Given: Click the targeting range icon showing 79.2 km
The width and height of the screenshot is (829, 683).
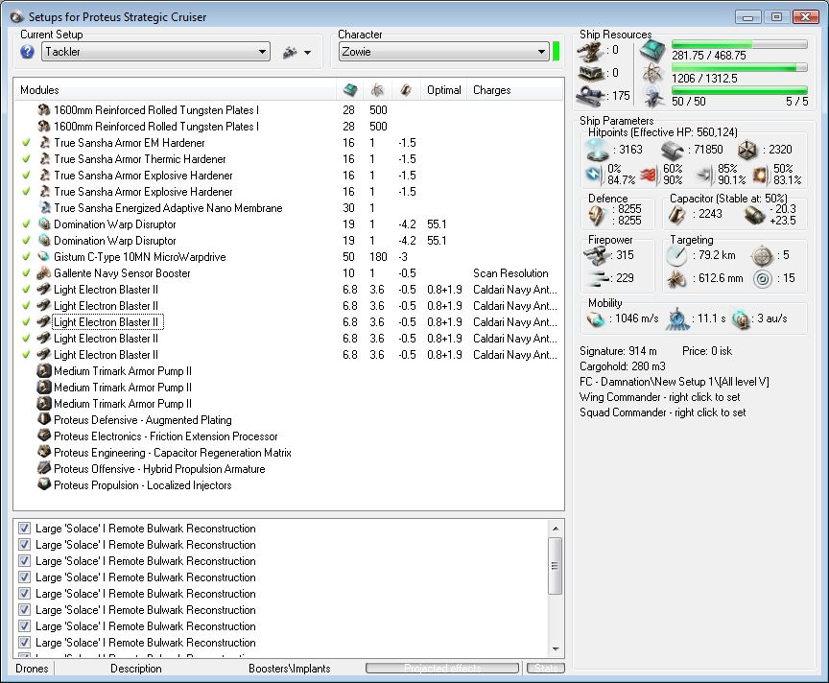Looking at the screenshot, I should point(676,256).
